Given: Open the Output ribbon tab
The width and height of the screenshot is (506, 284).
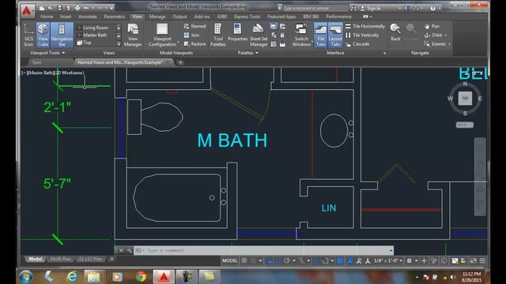Looking at the screenshot, I should click(179, 17).
